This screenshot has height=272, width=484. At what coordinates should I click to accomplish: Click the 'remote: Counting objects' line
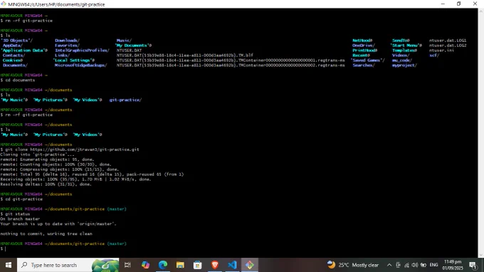pos(56,164)
